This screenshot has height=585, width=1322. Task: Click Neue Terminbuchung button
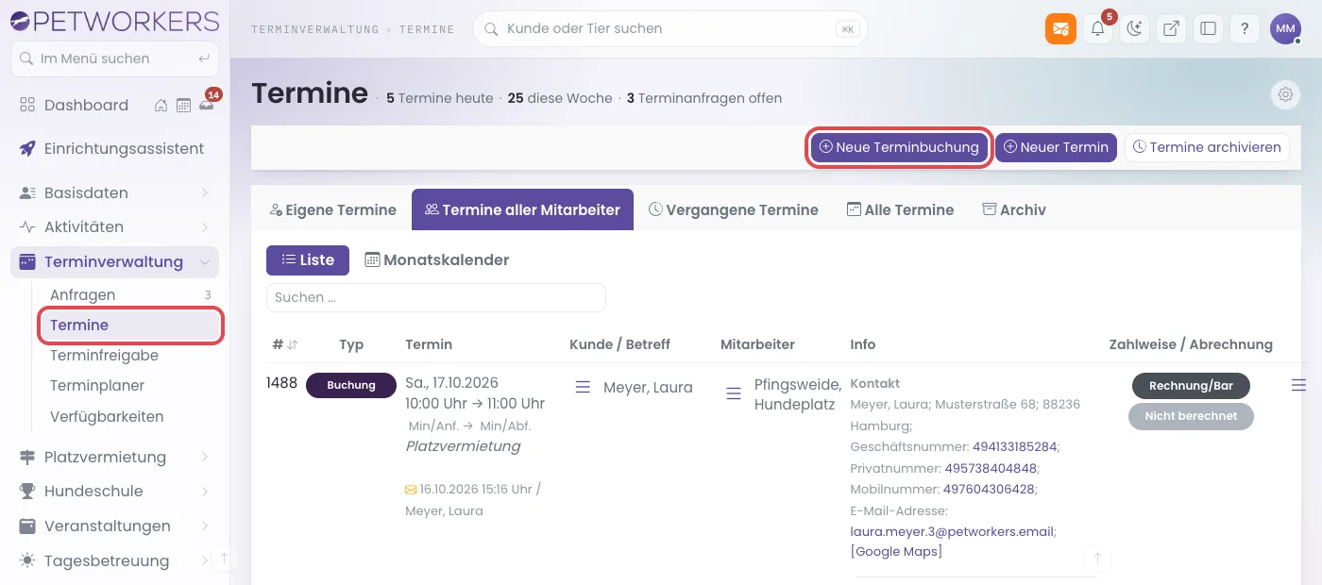point(899,147)
